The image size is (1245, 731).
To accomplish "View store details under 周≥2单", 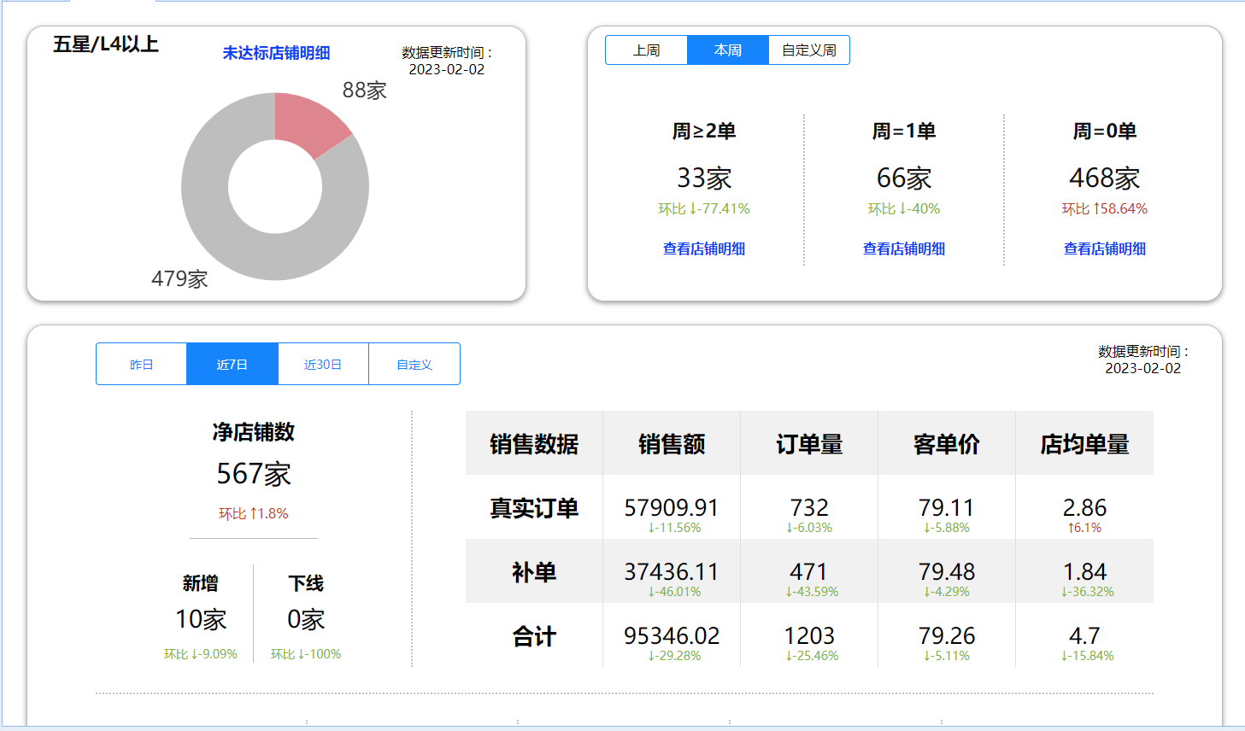I will point(704,249).
